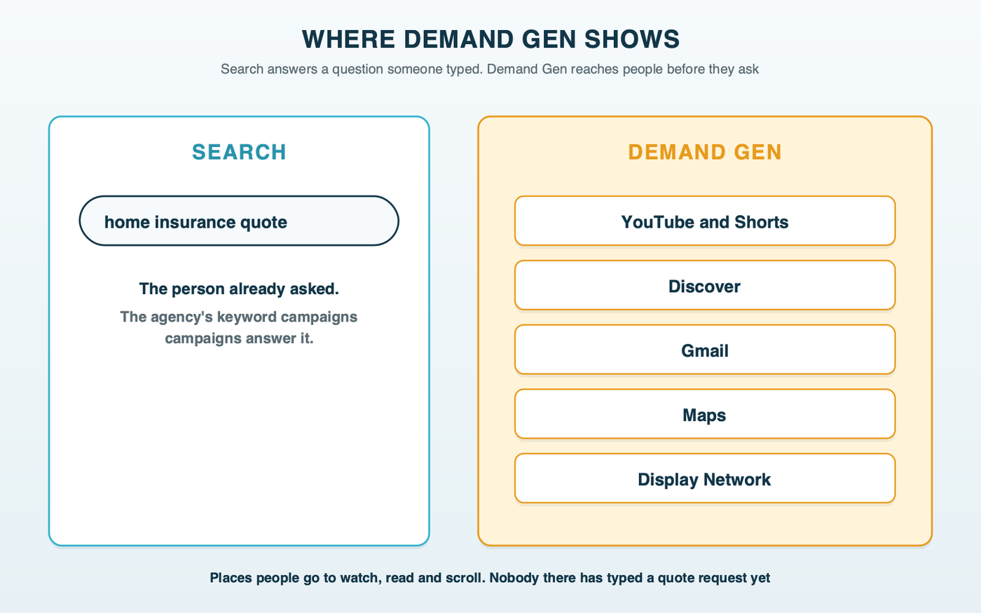Click the "home insurance quote" search box

click(x=239, y=221)
